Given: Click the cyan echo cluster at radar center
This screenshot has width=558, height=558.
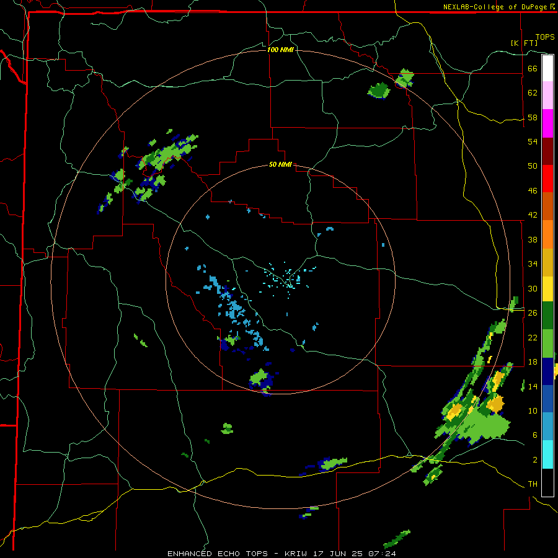Looking at the screenshot, I should pos(288,280).
